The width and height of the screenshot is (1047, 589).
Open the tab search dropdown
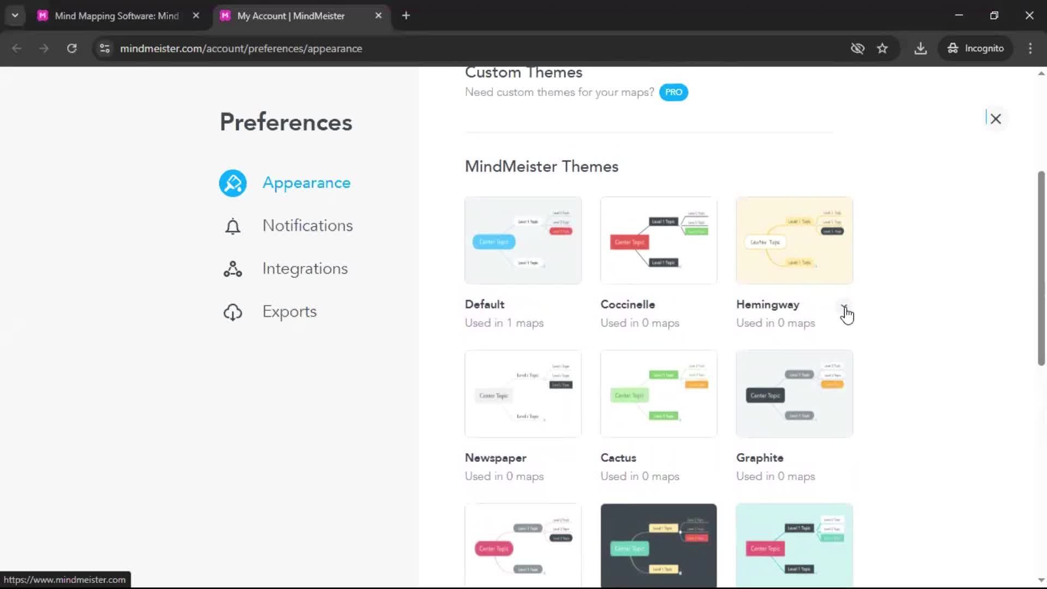pos(15,16)
